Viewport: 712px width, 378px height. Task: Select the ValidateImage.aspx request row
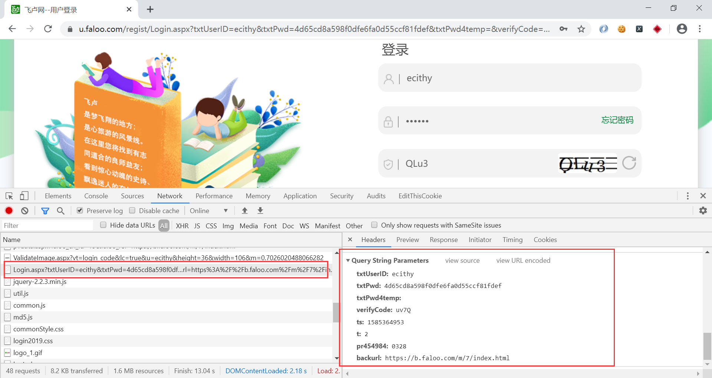(166, 258)
